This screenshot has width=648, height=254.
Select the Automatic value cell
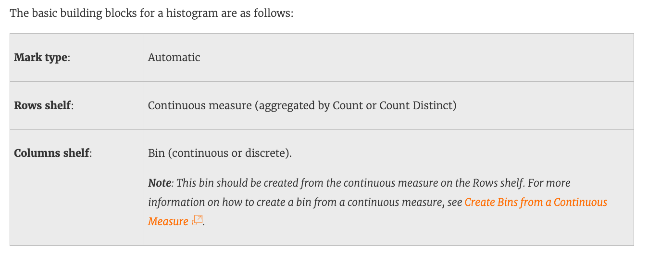[174, 58]
